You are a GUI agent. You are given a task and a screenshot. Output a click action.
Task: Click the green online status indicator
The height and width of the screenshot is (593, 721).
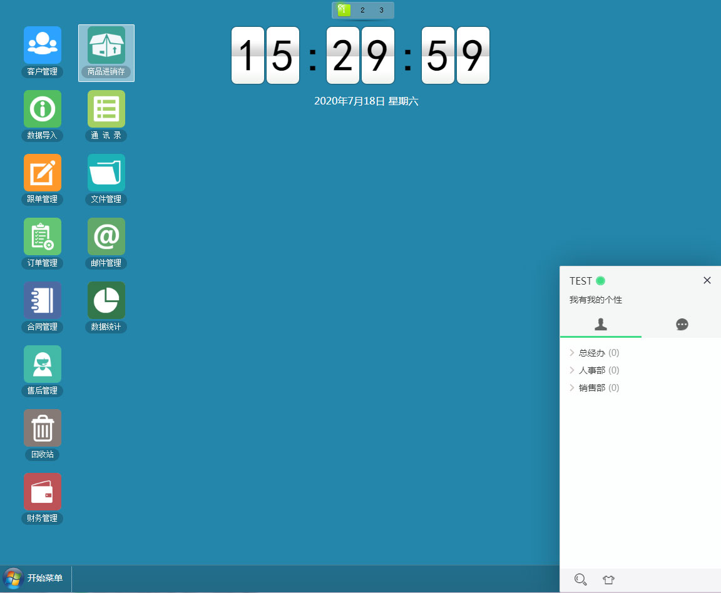click(x=600, y=281)
